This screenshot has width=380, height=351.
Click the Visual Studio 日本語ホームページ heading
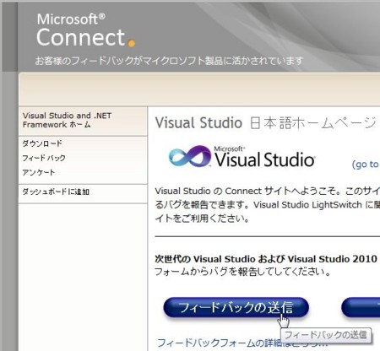tap(266, 123)
